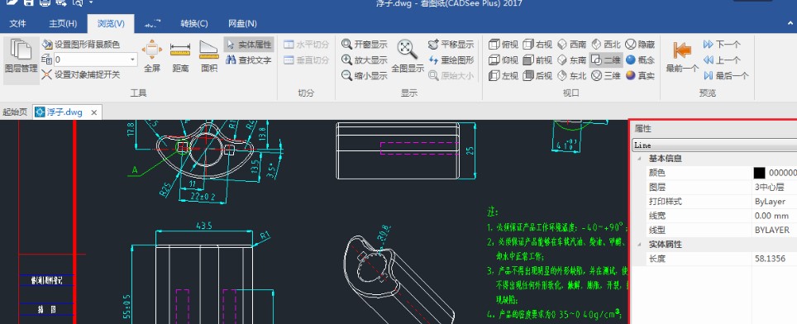Click Print icon in quick access toolbar
The height and width of the screenshot is (324, 797).
coord(45,3)
